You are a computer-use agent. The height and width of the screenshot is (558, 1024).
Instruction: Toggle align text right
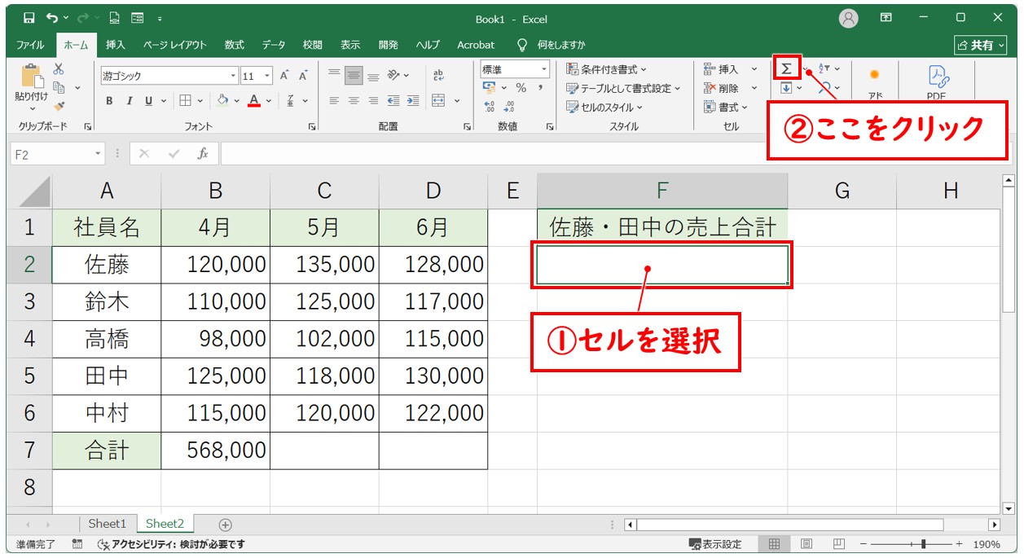click(373, 101)
